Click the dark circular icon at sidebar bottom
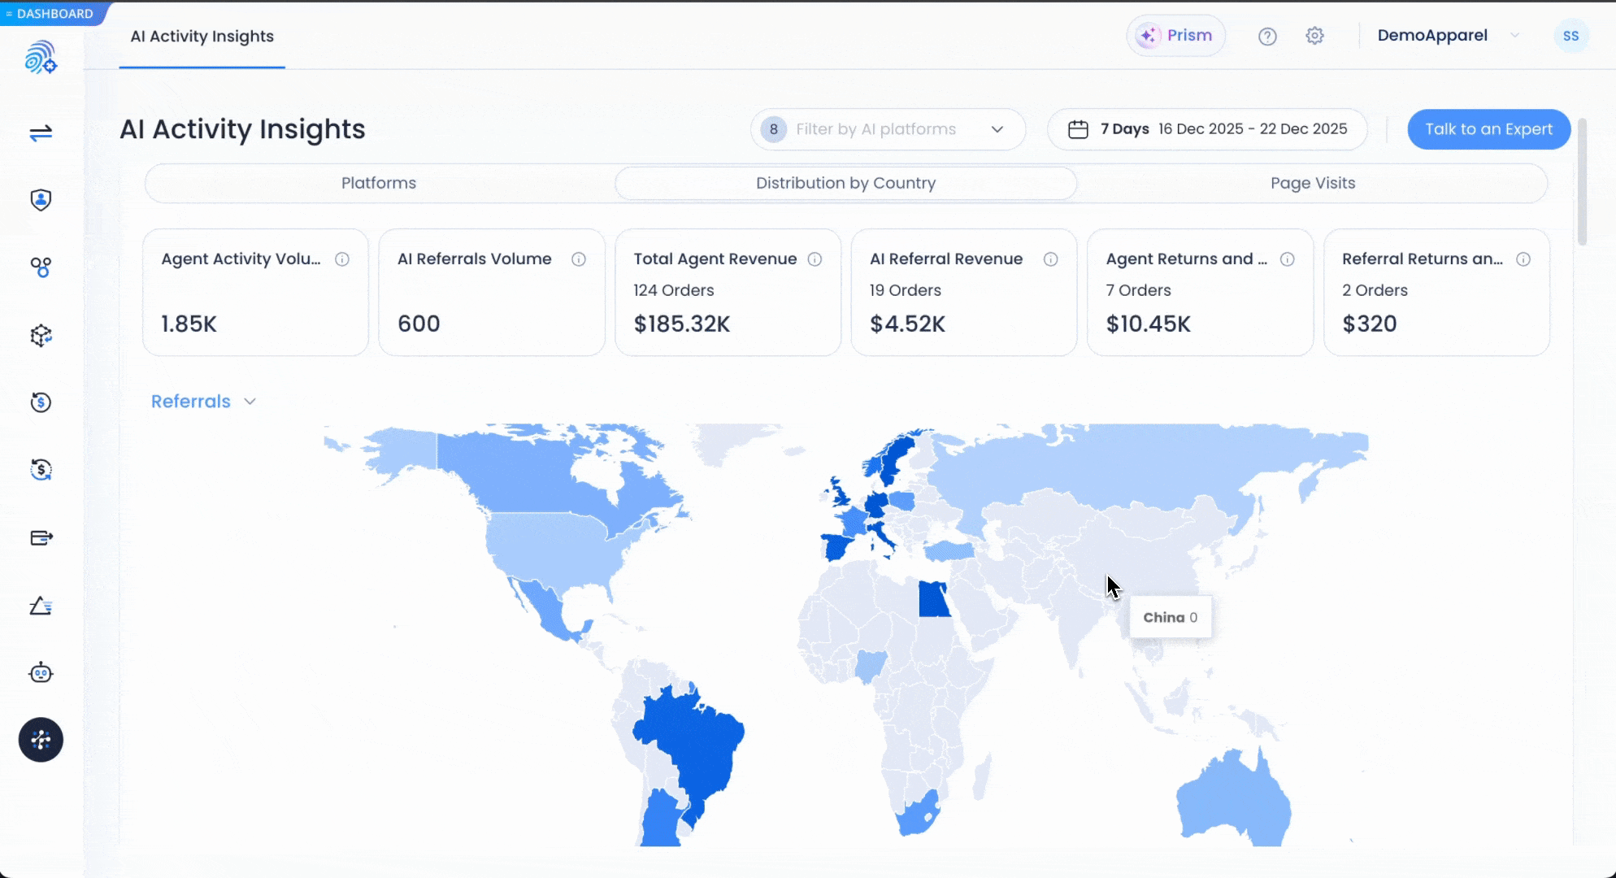 pos(41,740)
